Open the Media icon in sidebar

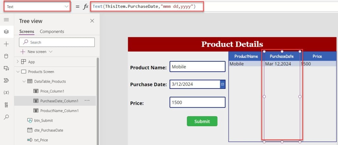[x=6, y=68]
